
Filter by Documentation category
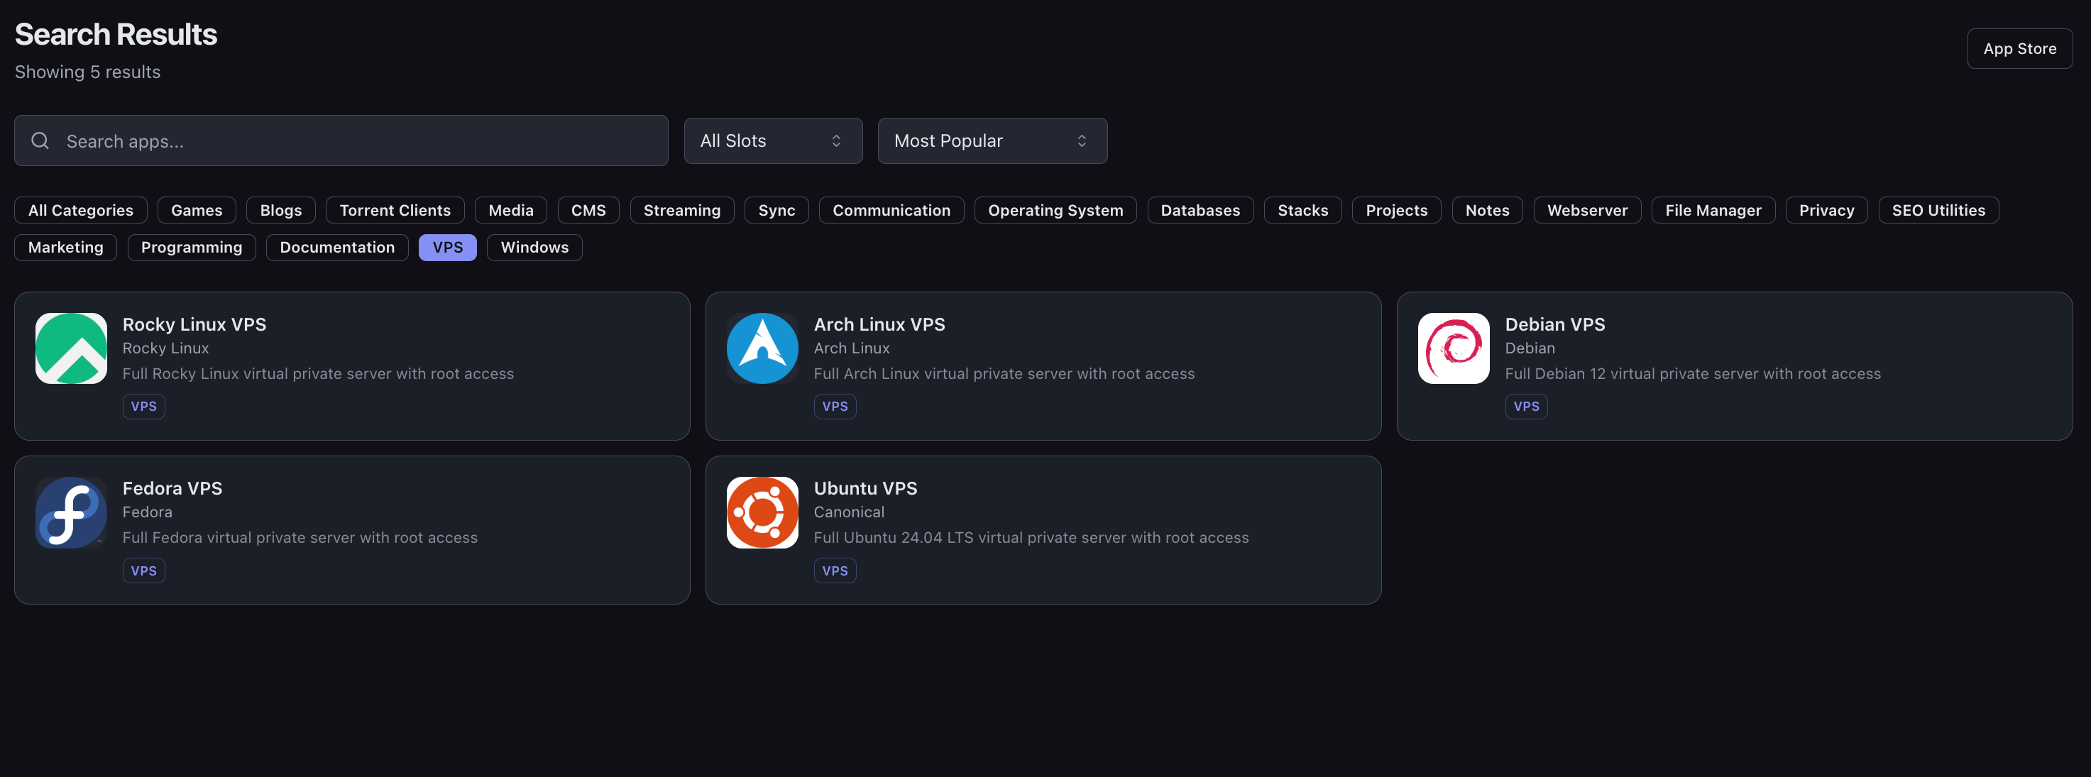coord(337,248)
